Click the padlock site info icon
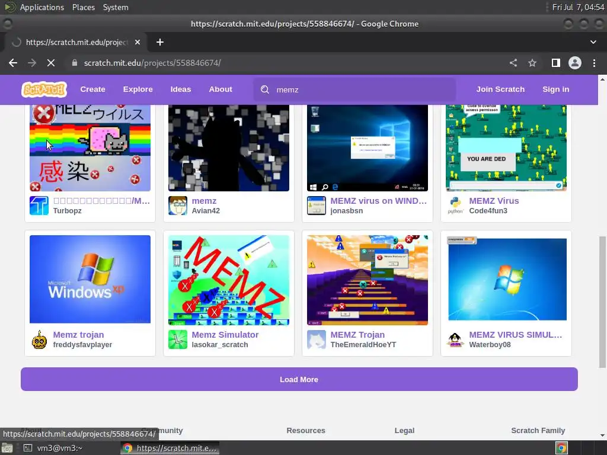Image resolution: width=607 pixels, height=455 pixels. [x=75, y=63]
